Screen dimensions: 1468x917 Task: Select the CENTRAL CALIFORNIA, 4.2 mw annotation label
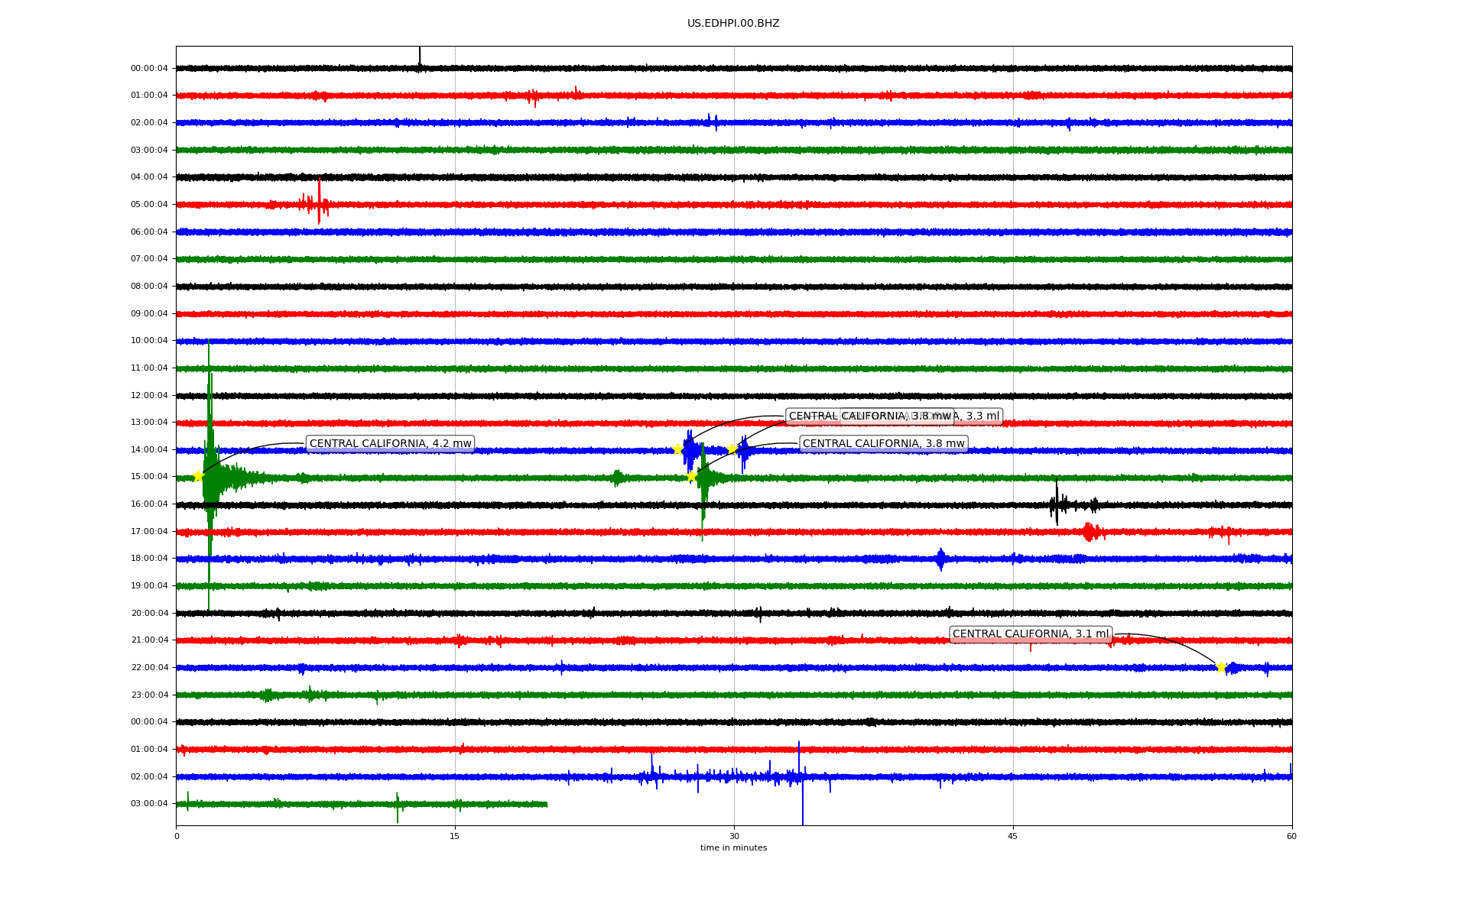[x=390, y=444]
